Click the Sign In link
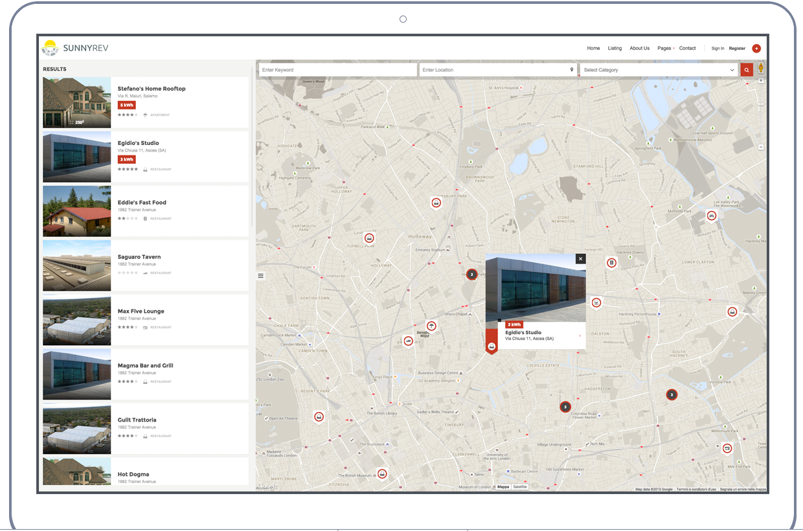Screen dimensions: 803x531 718,49
